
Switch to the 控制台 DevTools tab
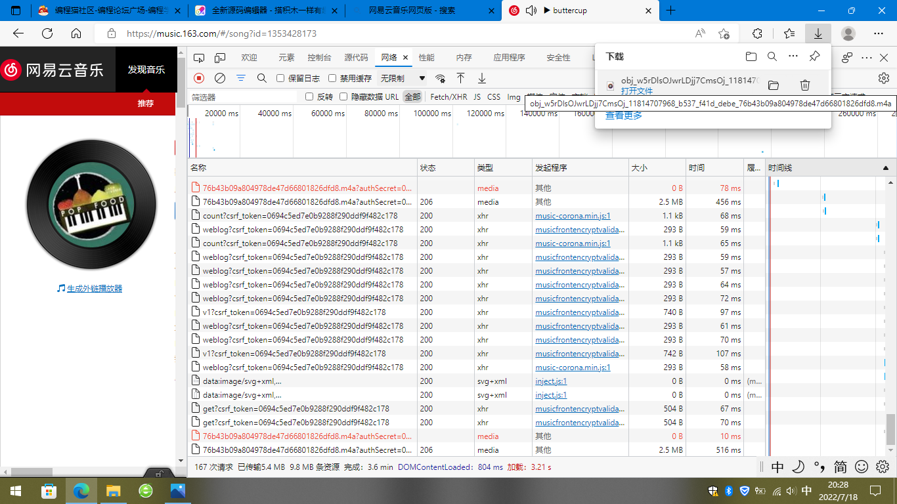click(x=320, y=58)
